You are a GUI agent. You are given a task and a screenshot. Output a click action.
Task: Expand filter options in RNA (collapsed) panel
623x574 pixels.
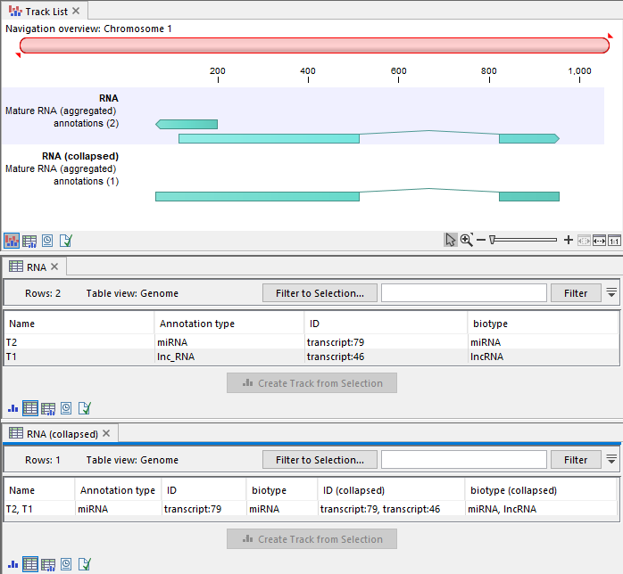pos(611,460)
